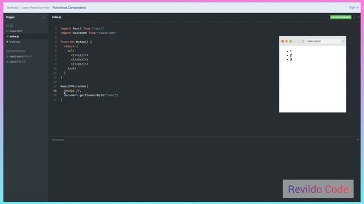Click code line 'function MyApp() {'

pyautogui.click(x=76, y=42)
